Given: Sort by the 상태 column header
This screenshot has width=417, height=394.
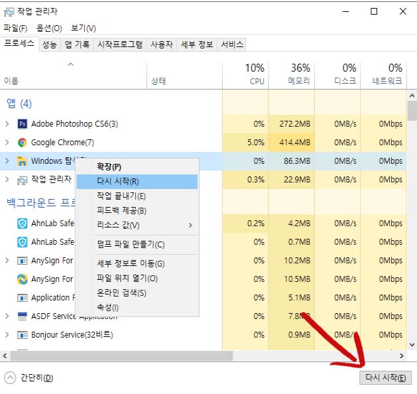Looking at the screenshot, I should pyautogui.click(x=184, y=75).
